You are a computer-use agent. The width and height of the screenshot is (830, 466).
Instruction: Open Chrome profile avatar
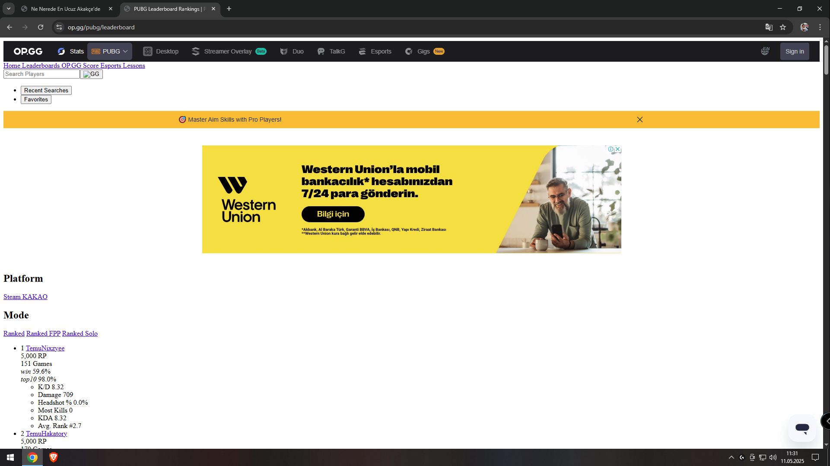click(x=804, y=27)
